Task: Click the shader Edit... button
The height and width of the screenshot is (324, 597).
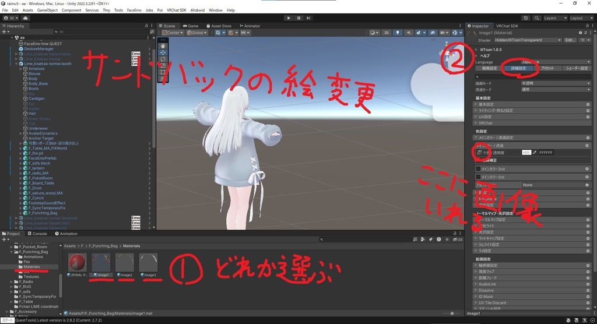Action: click(570, 40)
